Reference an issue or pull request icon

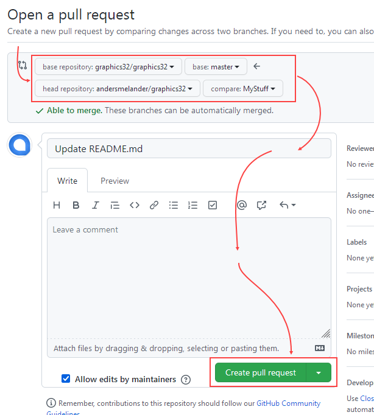(261, 205)
